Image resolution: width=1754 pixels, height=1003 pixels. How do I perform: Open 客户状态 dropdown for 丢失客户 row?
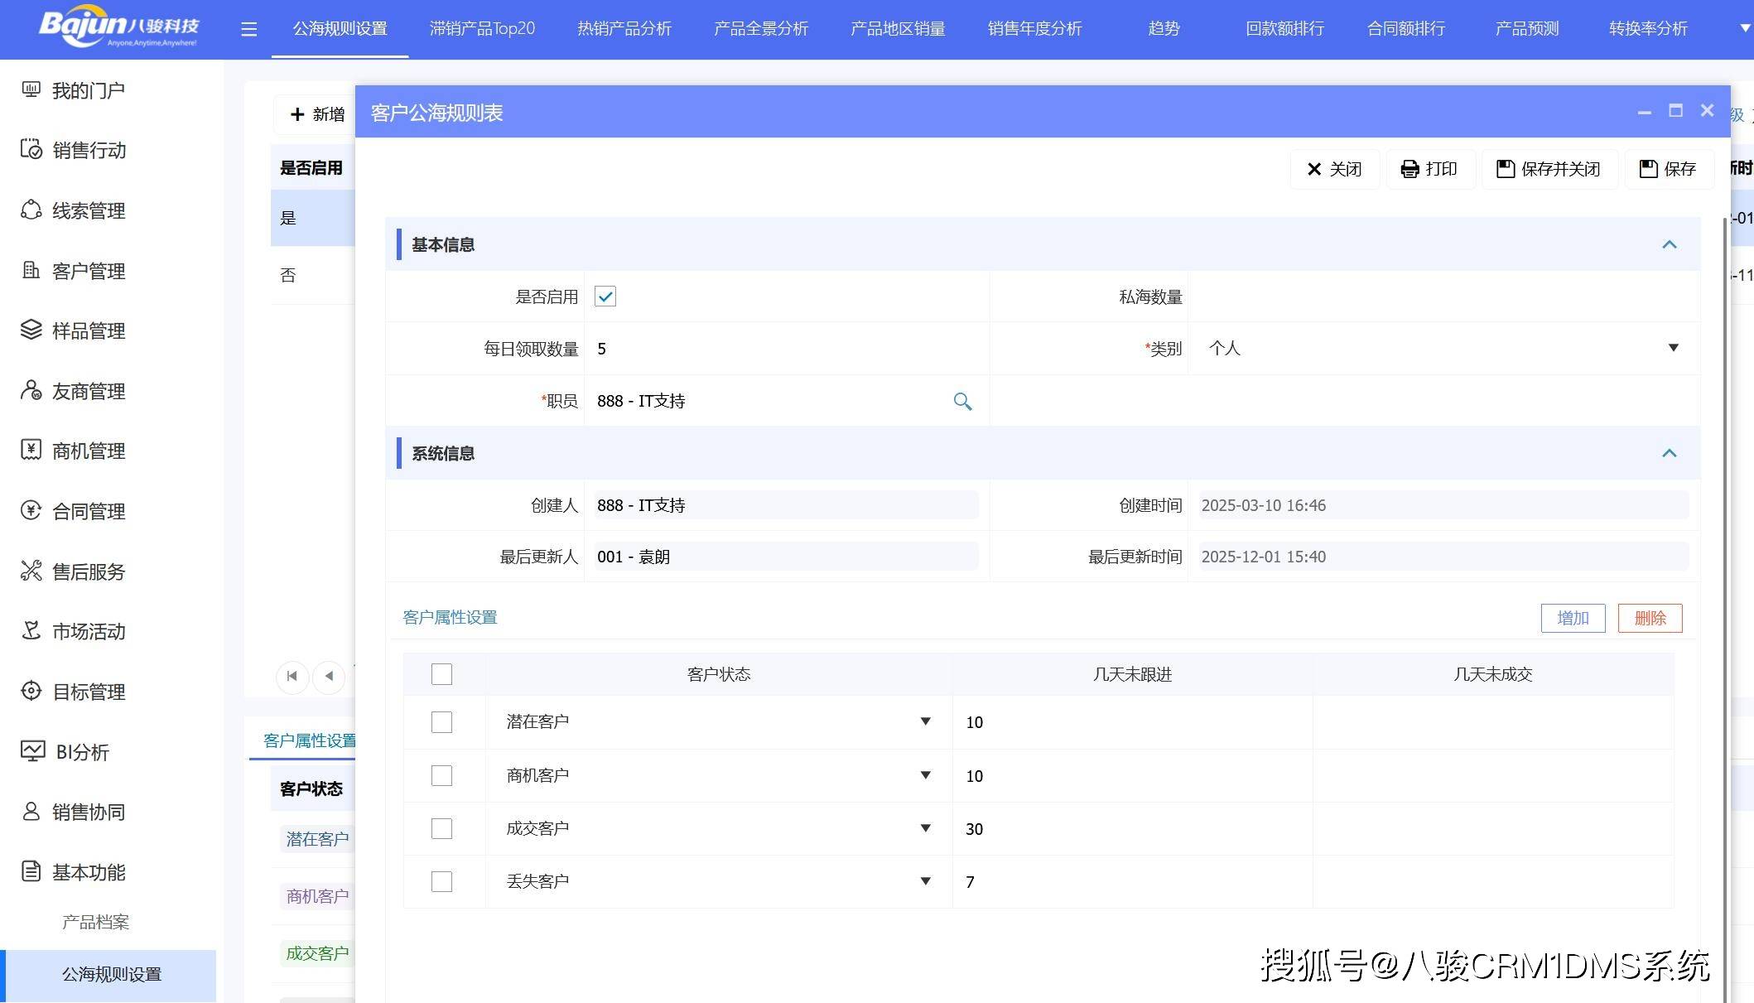pos(925,881)
